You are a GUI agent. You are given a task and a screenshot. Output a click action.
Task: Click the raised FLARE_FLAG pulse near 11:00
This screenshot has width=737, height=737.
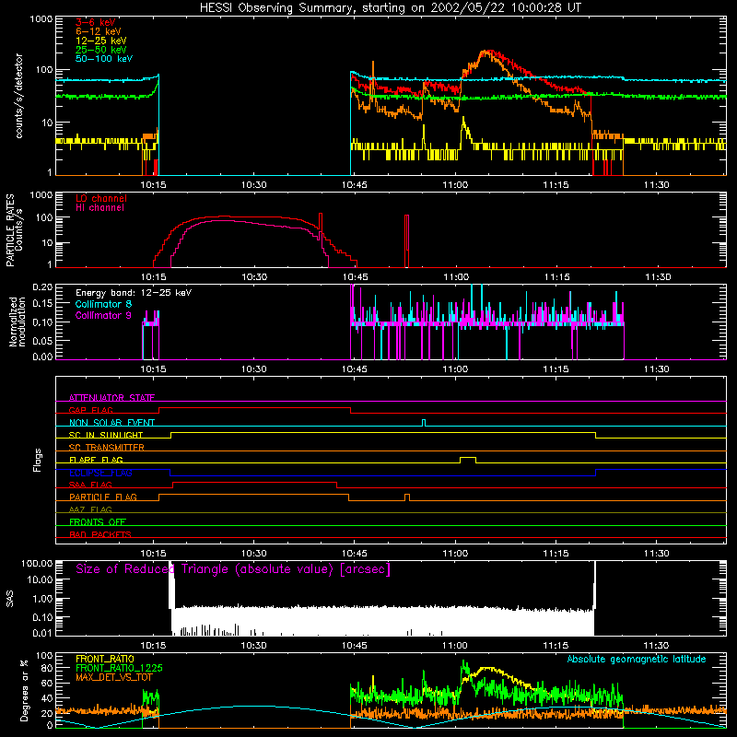click(x=468, y=459)
